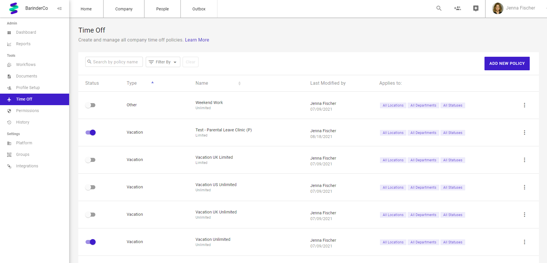Click the BarinderCo logo icon
The height and width of the screenshot is (263, 547).
pyautogui.click(x=14, y=8)
